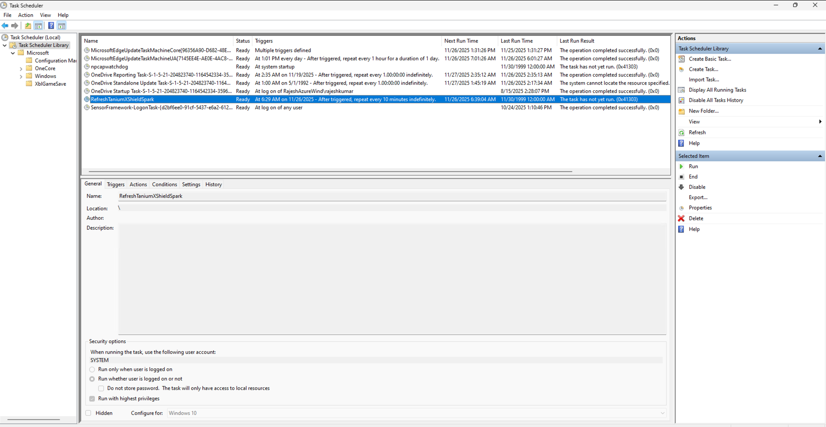
Task: Delete the selected task
Action: pos(696,218)
